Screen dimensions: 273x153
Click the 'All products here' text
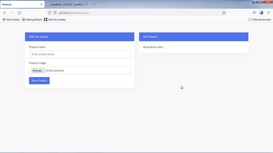click(153, 47)
